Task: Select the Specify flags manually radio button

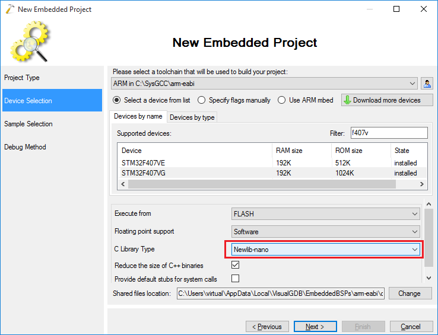Action: pyautogui.click(x=201, y=100)
